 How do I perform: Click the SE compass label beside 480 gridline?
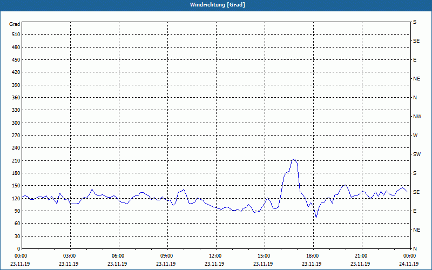click(416, 41)
